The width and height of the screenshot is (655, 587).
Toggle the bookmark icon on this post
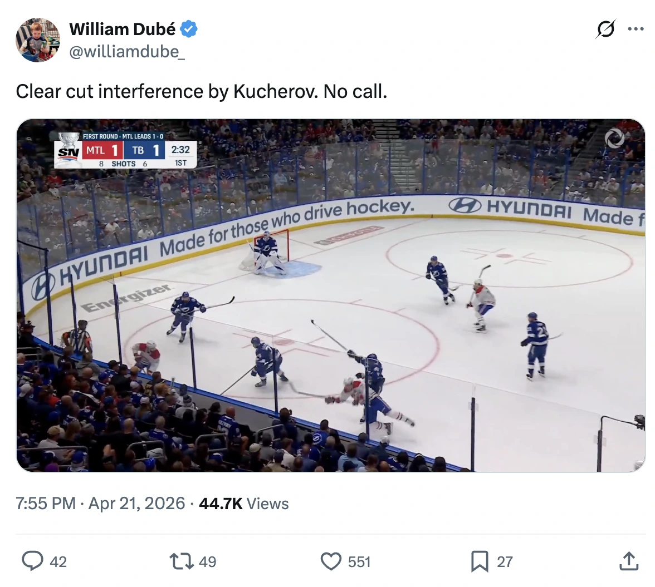pyautogui.click(x=480, y=561)
